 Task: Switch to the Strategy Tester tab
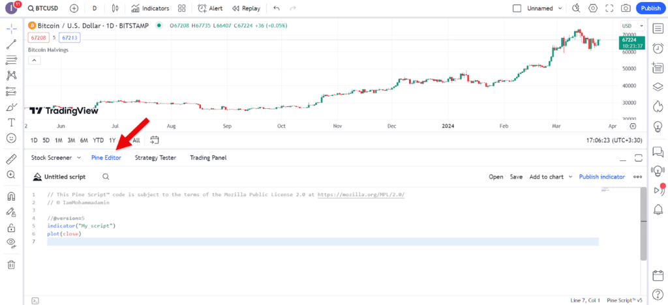click(x=155, y=158)
